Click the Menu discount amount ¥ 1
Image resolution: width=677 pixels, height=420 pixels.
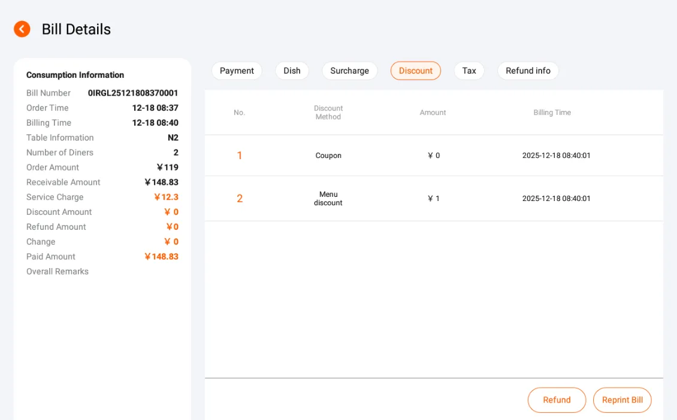coord(434,199)
